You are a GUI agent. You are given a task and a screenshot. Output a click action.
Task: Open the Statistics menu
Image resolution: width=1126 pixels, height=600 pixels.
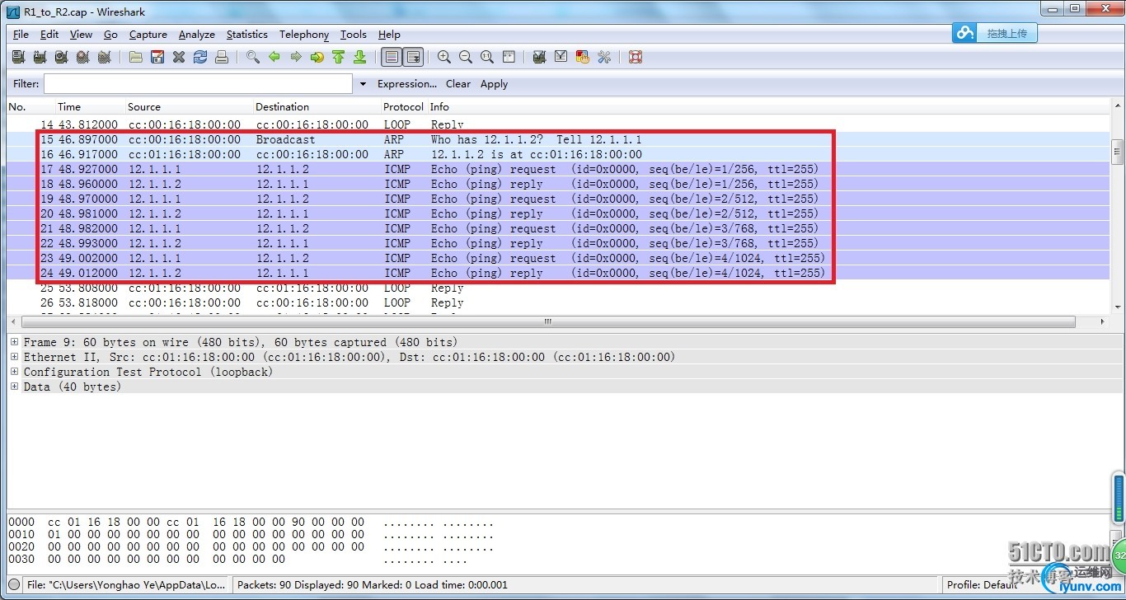tap(246, 35)
